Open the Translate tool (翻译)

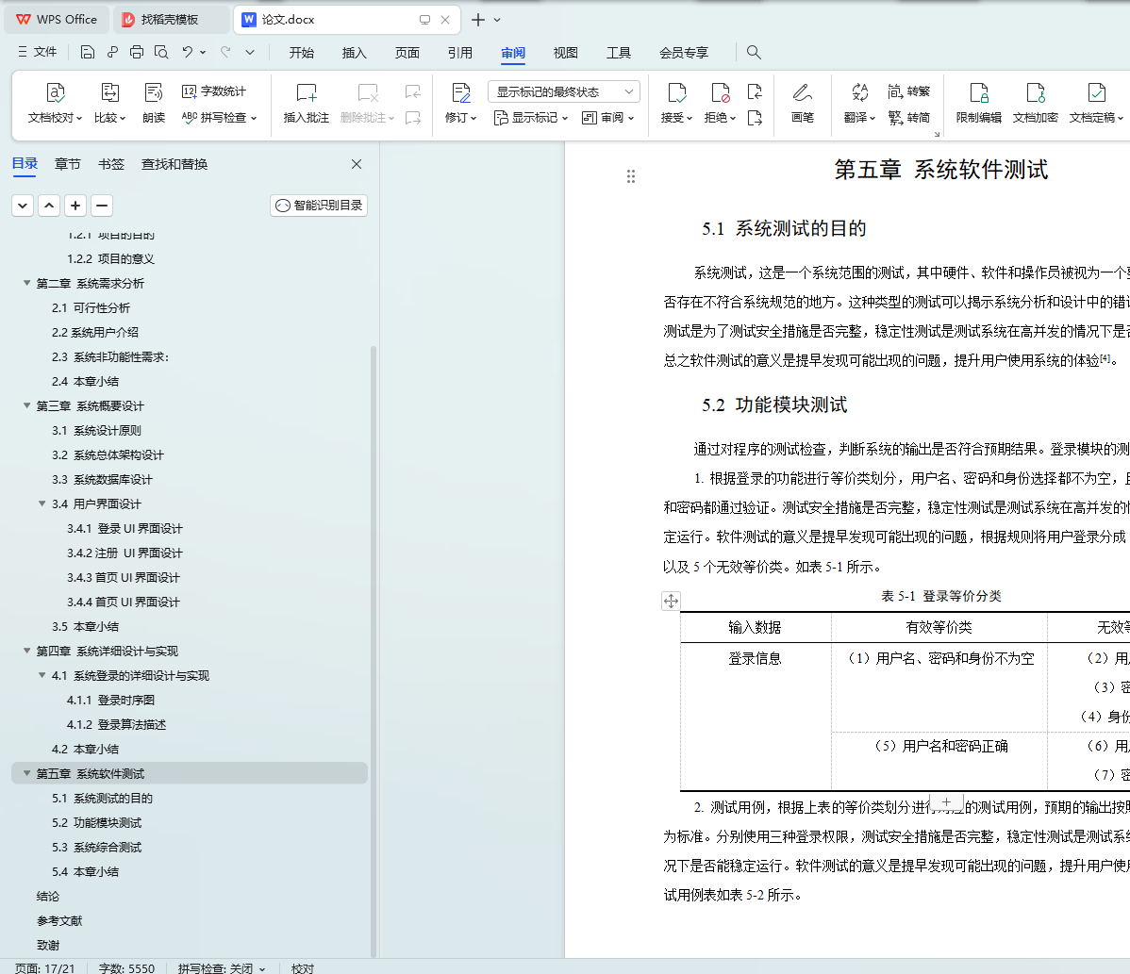(859, 103)
